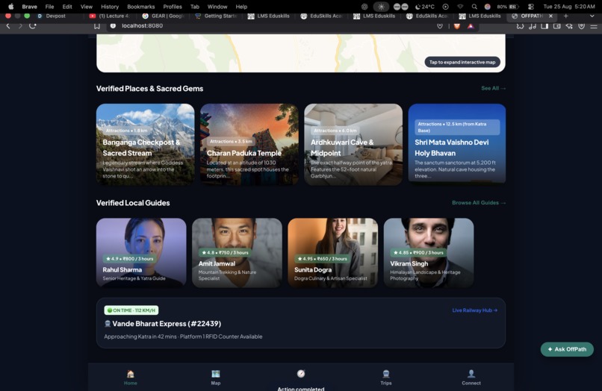This screenshot has width=602, height=391.
Task: Click the ON TIME 112 KM/H status badge
Action: point(131,310)
